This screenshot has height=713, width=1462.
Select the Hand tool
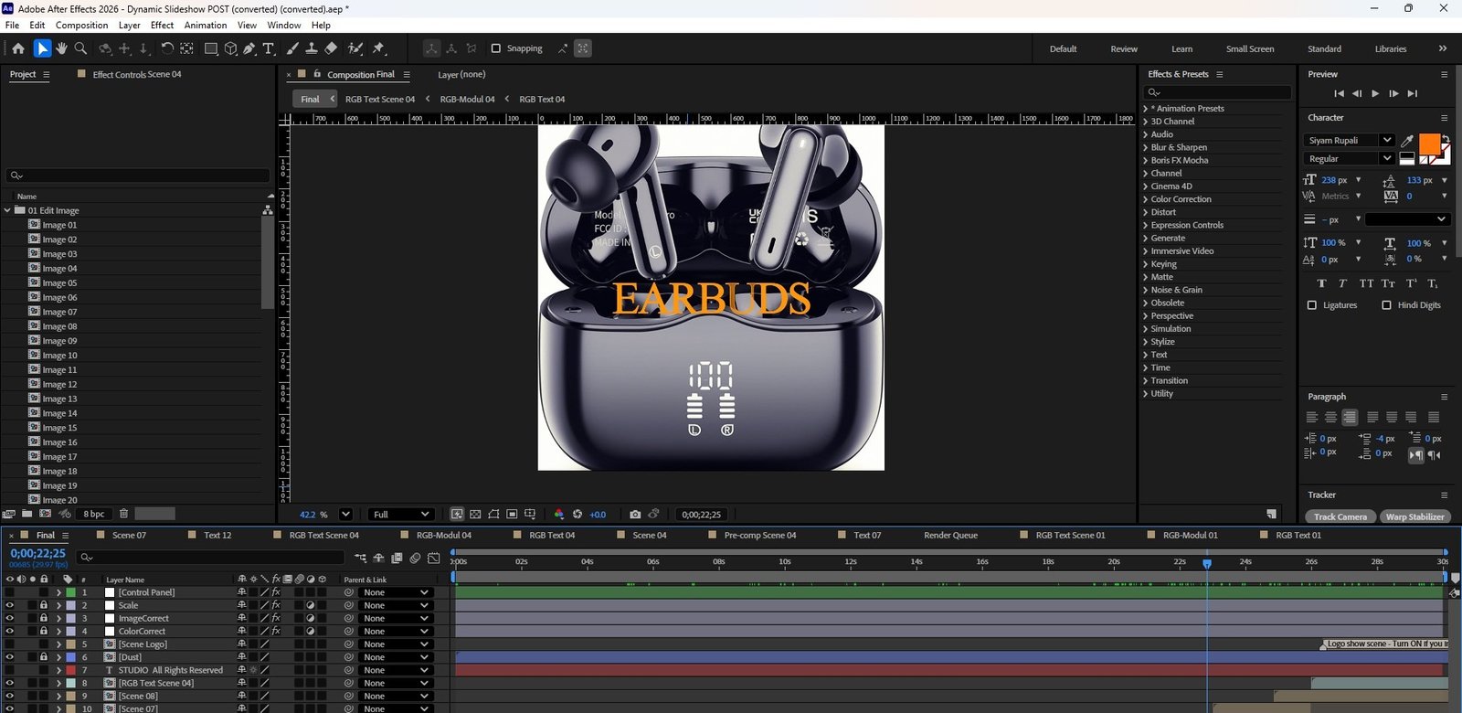(61, 48)
